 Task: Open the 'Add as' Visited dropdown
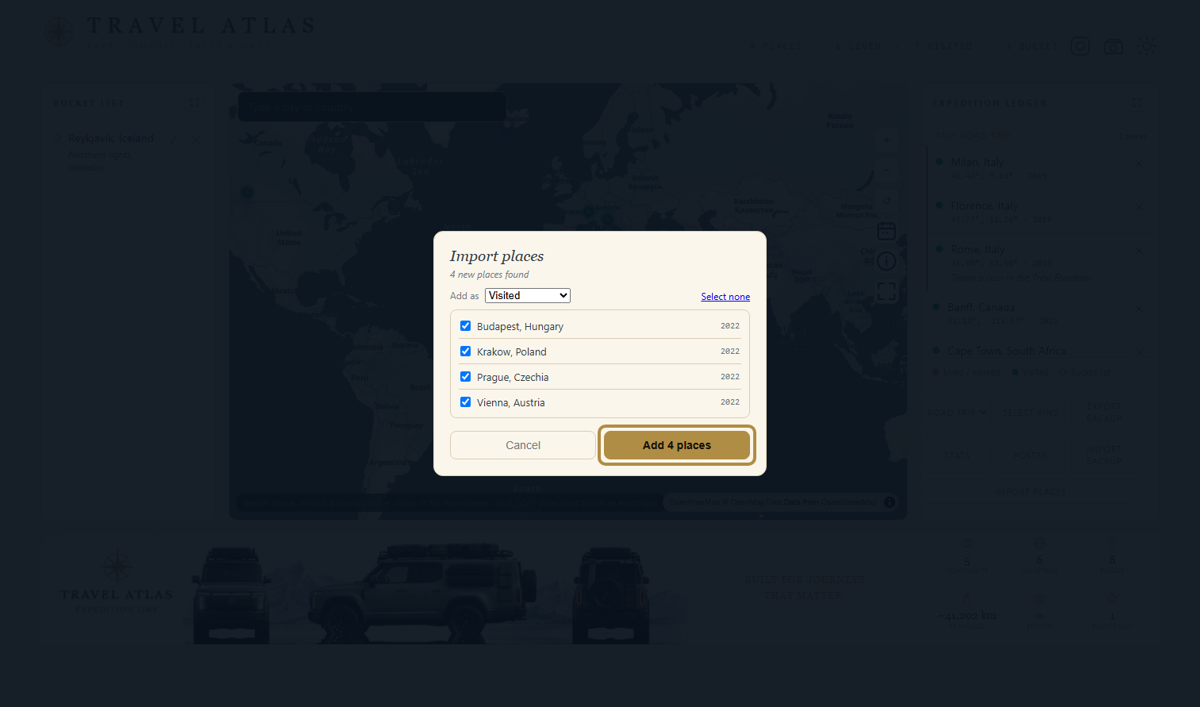528,295
